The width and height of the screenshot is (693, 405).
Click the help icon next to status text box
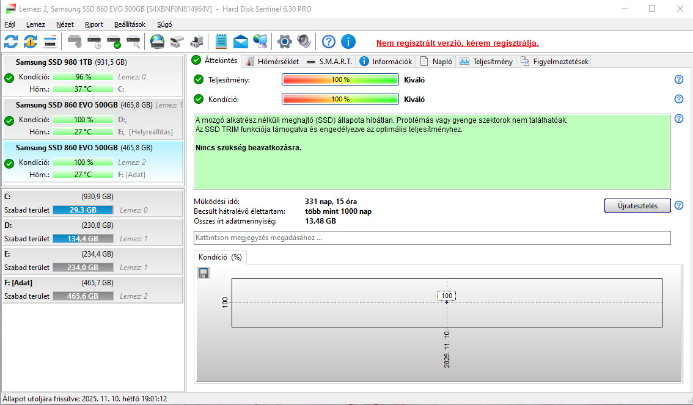[679, 119]
